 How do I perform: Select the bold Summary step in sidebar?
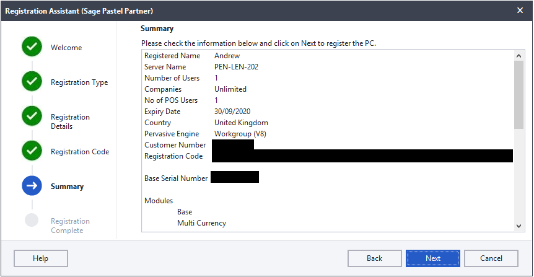67,187
